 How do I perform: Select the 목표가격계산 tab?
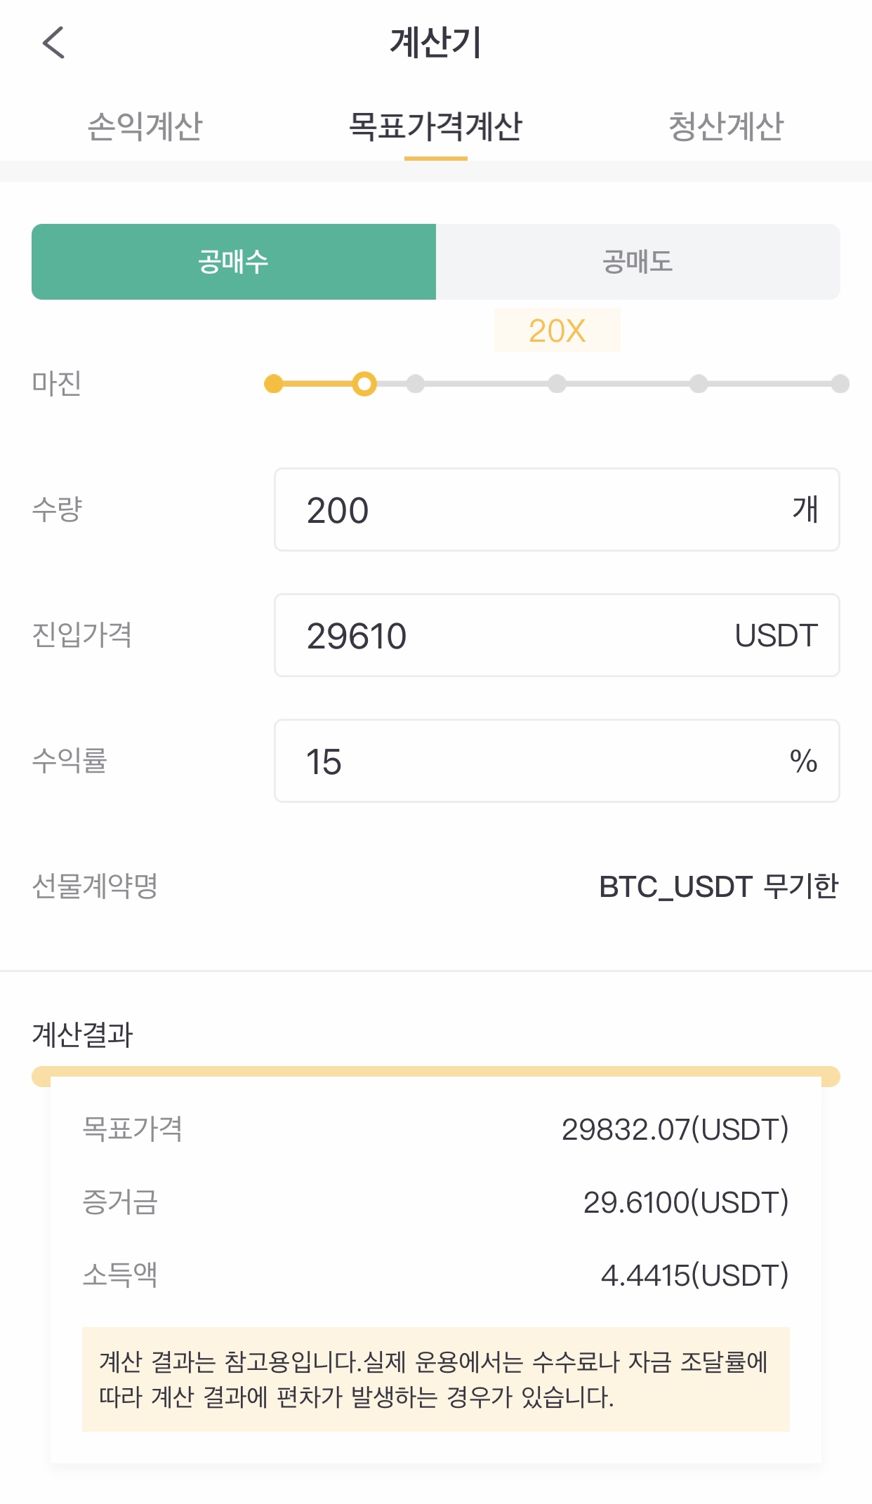pos(436,127)
